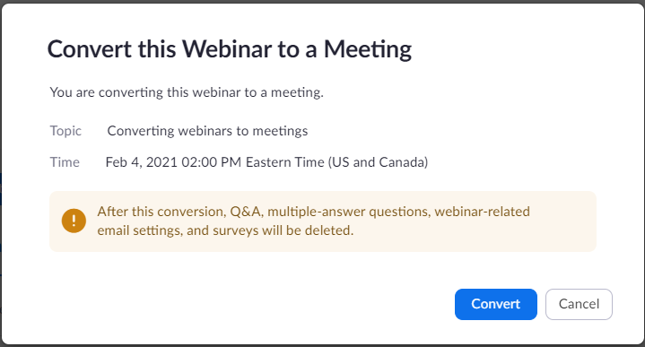Viewport: 645px width, 347px height.
Task: Click the word "Meeting" in the title
Action: tap(368, 49)
